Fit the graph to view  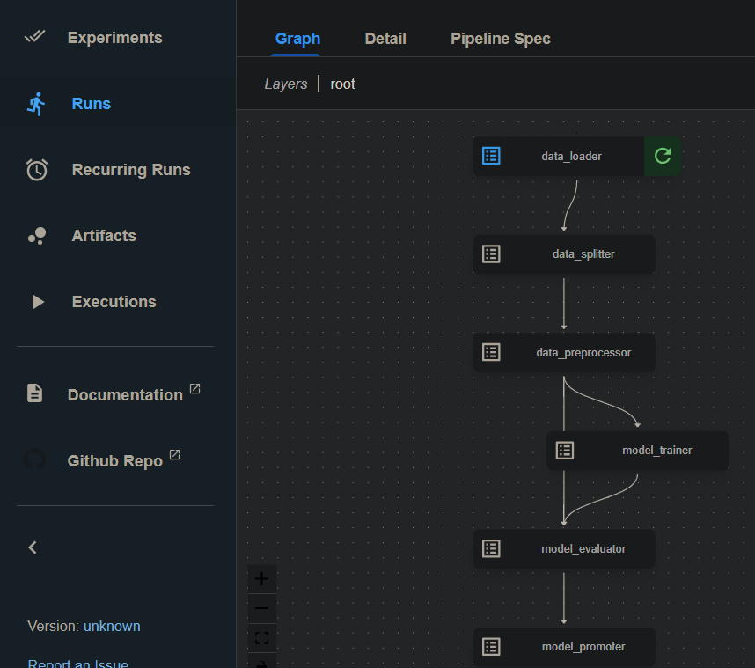[261, 637]
